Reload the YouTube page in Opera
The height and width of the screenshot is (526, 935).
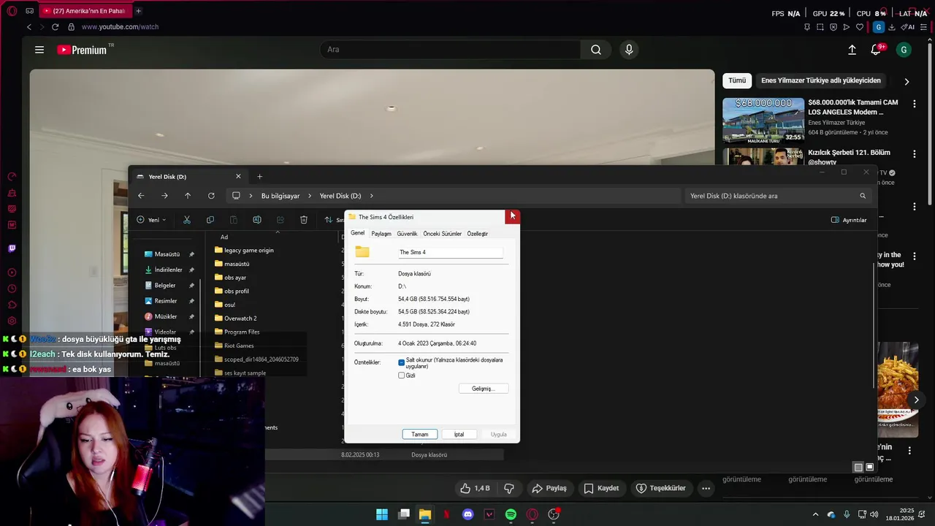click(x=55, y=27)
